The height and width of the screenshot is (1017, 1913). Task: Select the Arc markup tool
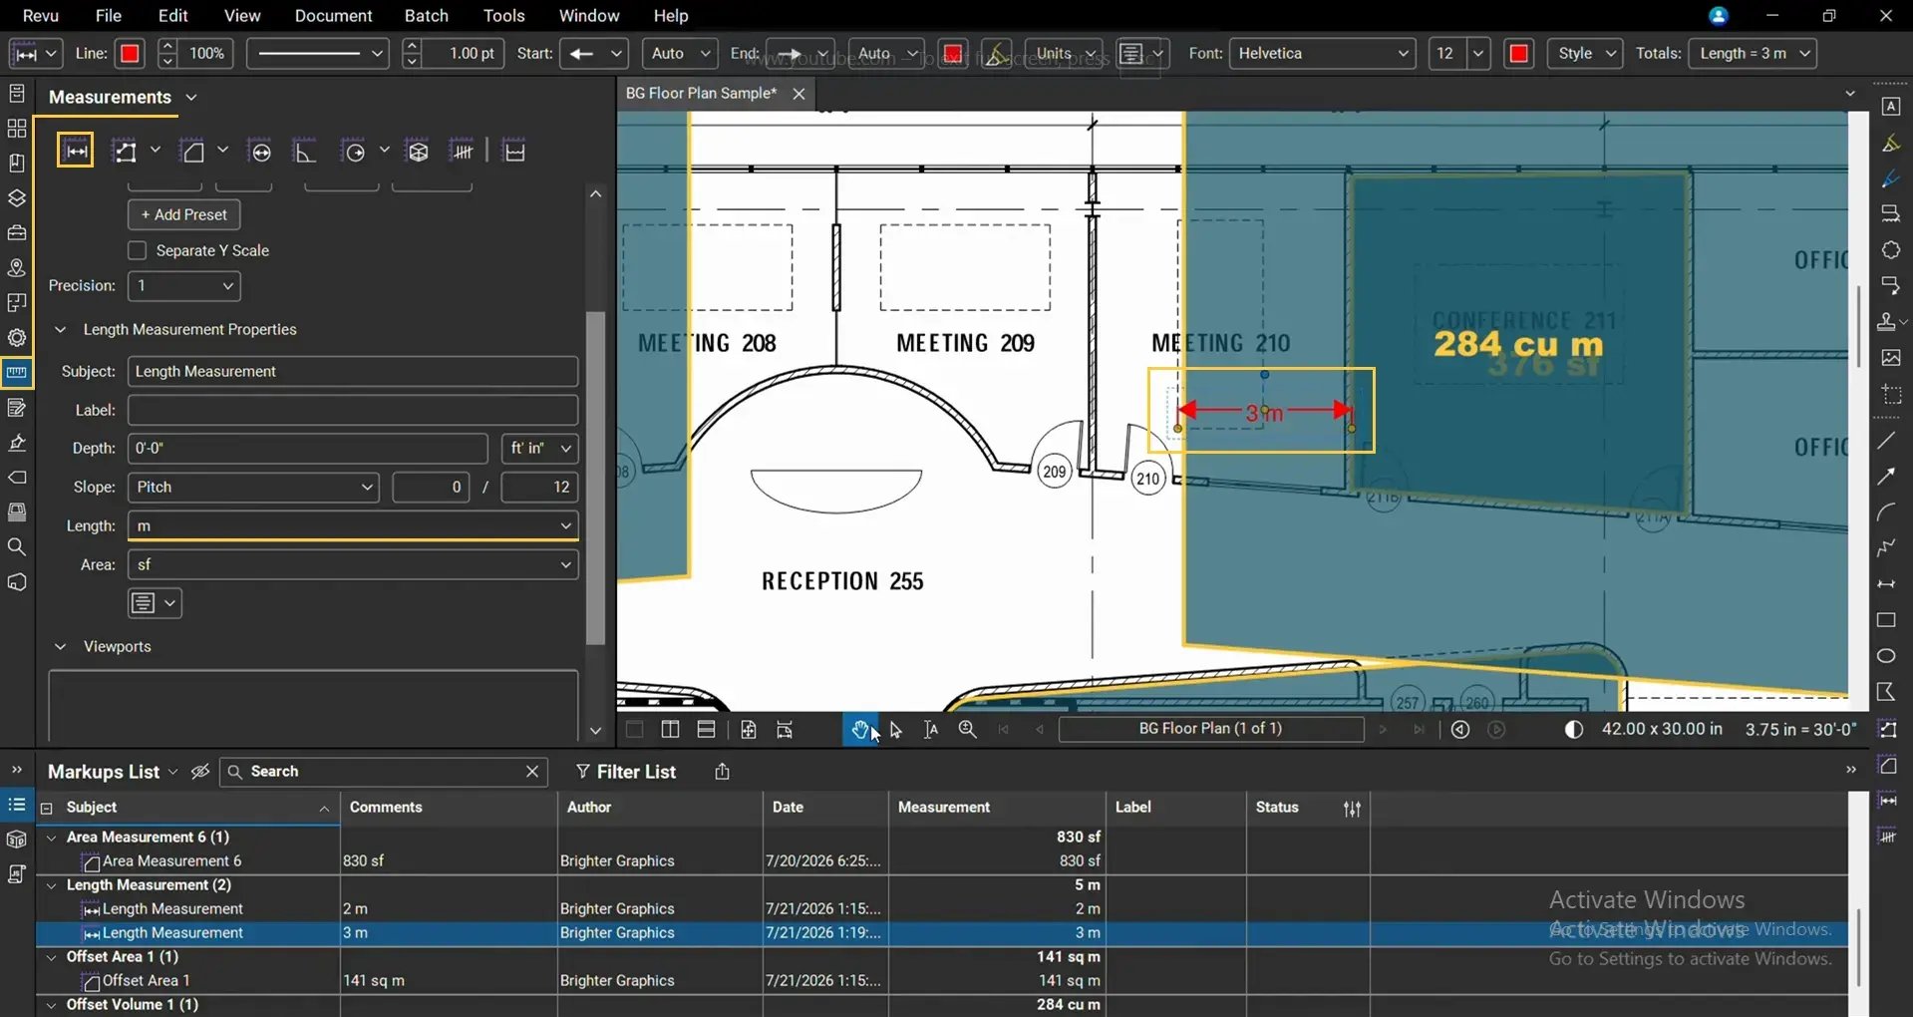[1886, 512]
